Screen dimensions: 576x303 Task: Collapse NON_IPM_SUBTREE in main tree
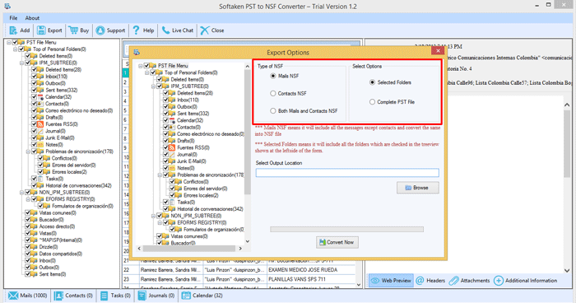pyautogui.click(x=21, y=193)
